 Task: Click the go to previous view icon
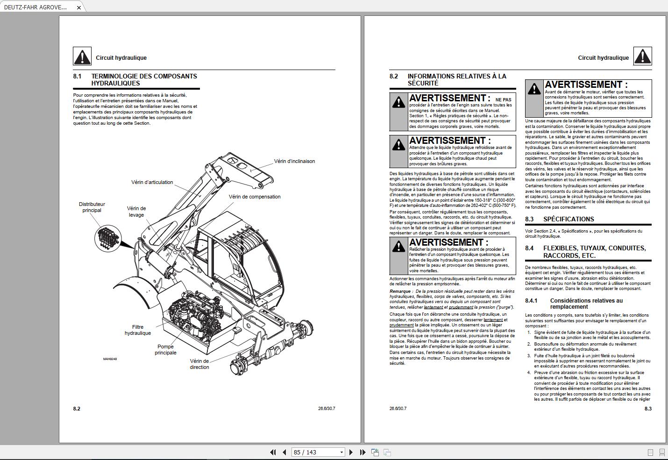point(375,452)
